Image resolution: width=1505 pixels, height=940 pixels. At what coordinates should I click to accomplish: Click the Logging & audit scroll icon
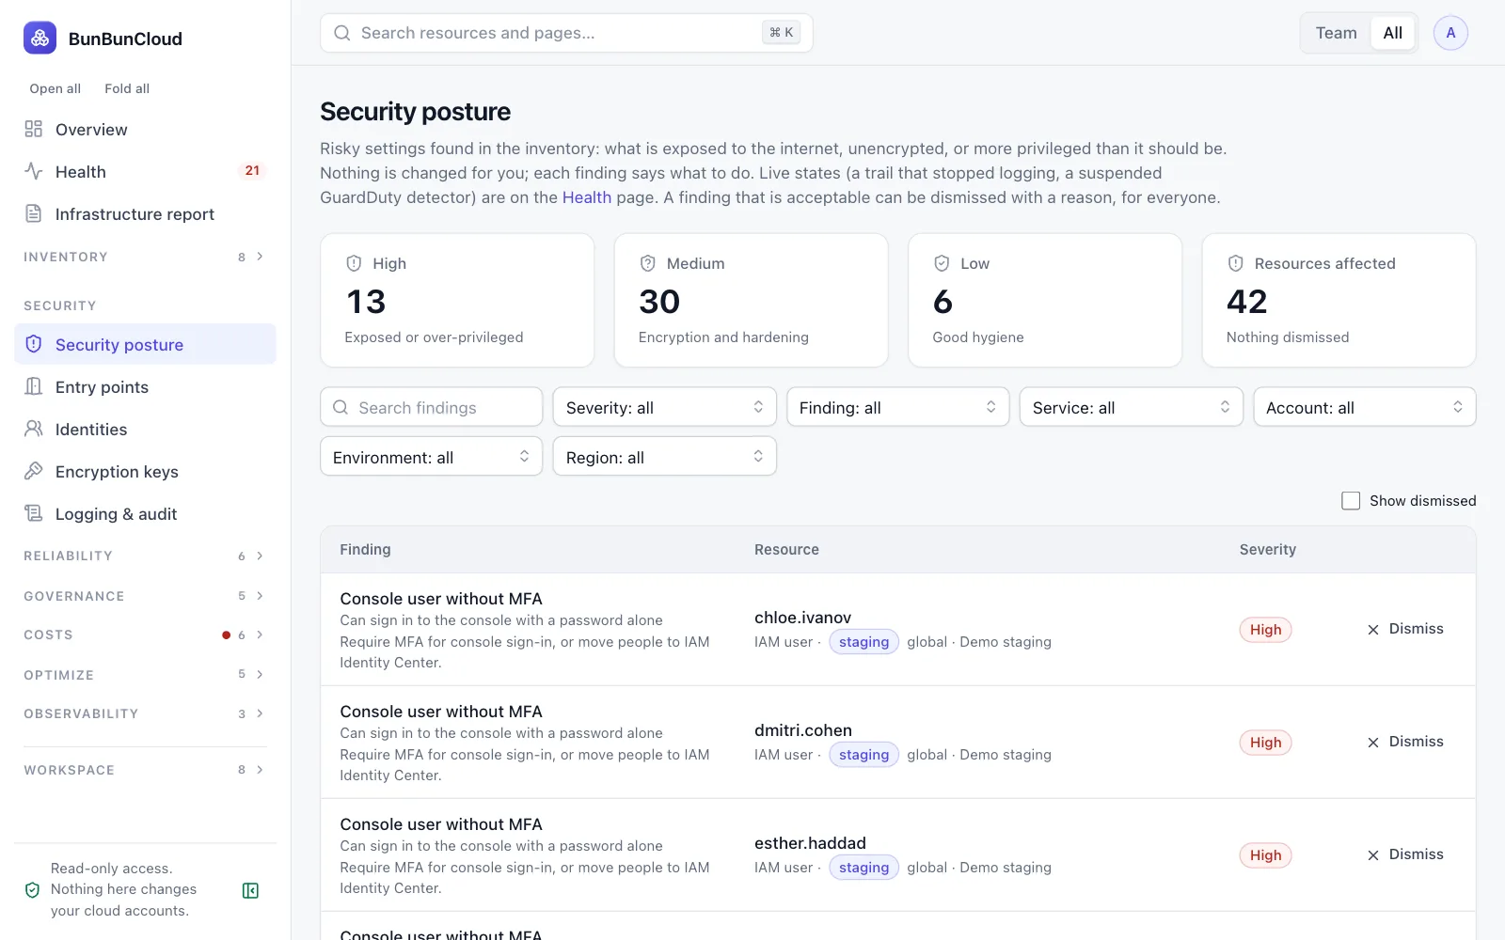pyautogui.click(x=34, y=513)
